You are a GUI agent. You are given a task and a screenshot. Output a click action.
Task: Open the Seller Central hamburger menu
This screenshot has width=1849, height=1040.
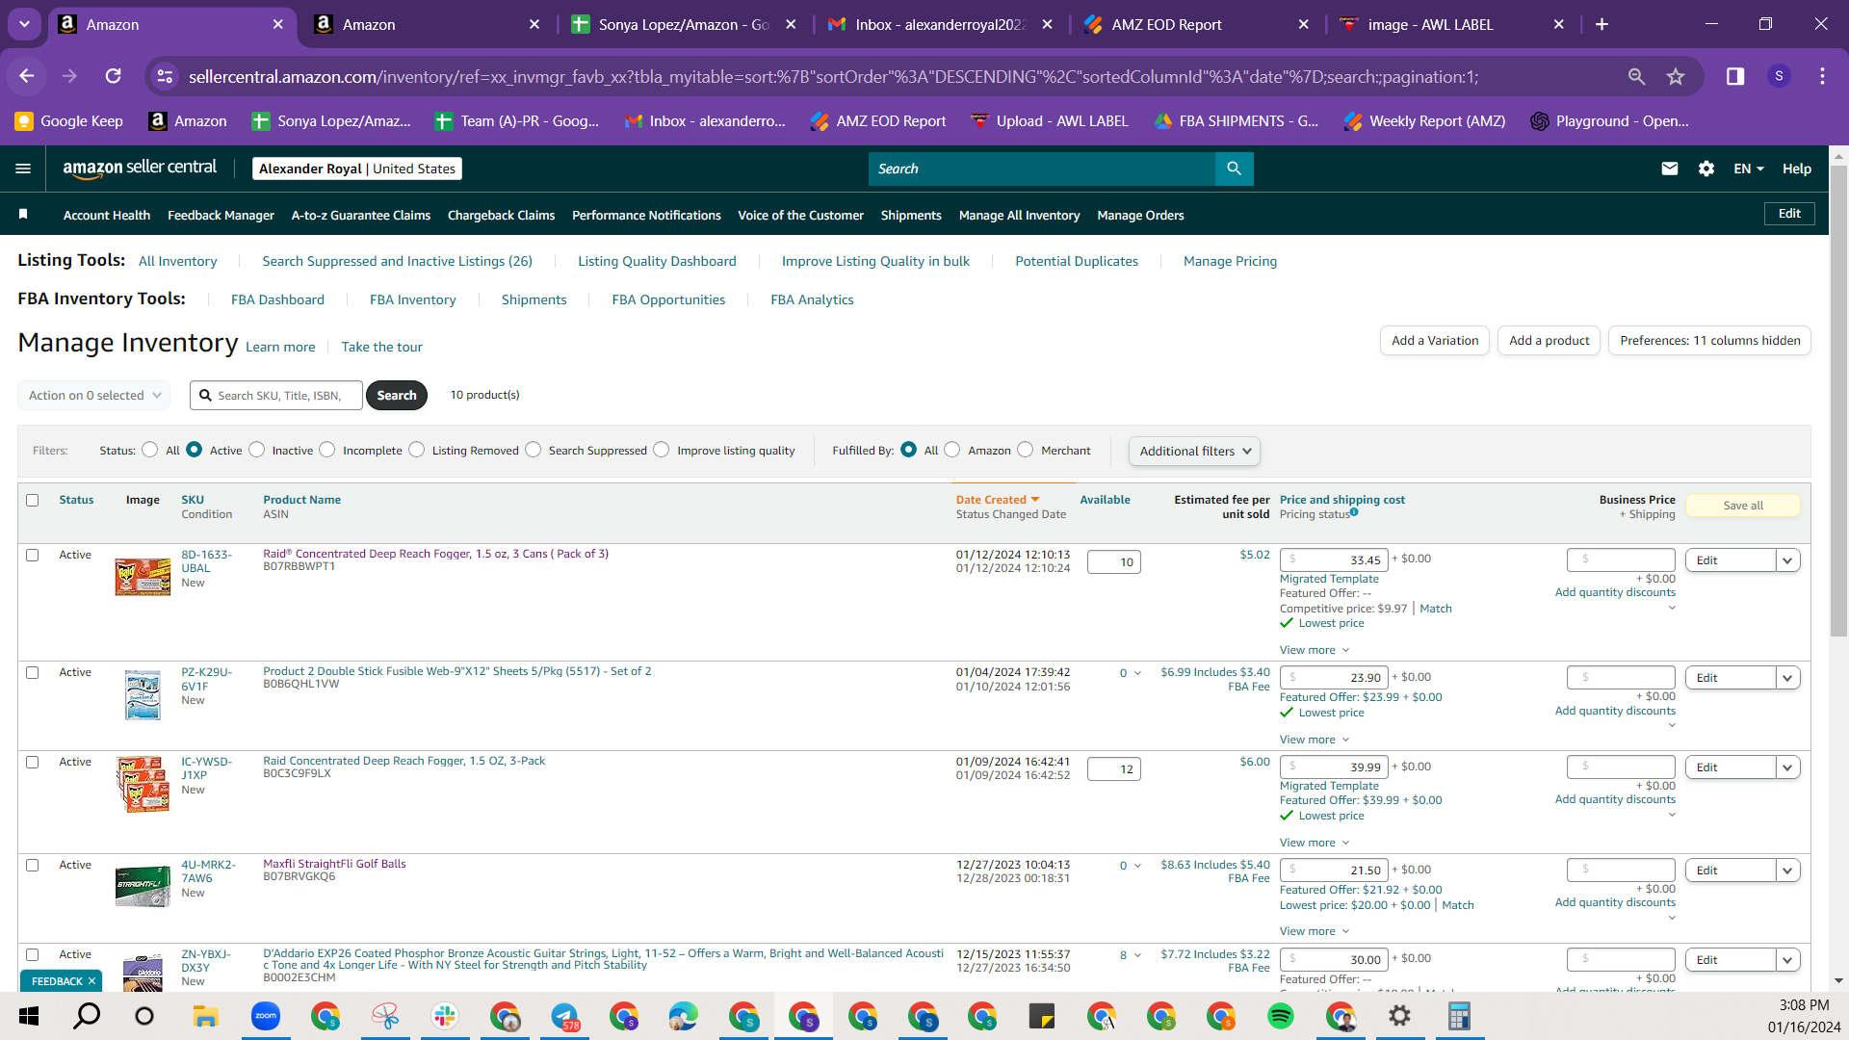(x=23, y=169)
